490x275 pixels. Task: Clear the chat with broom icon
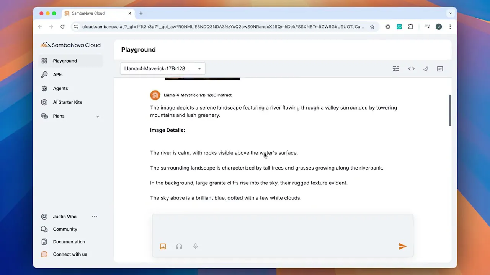(426, 69)
